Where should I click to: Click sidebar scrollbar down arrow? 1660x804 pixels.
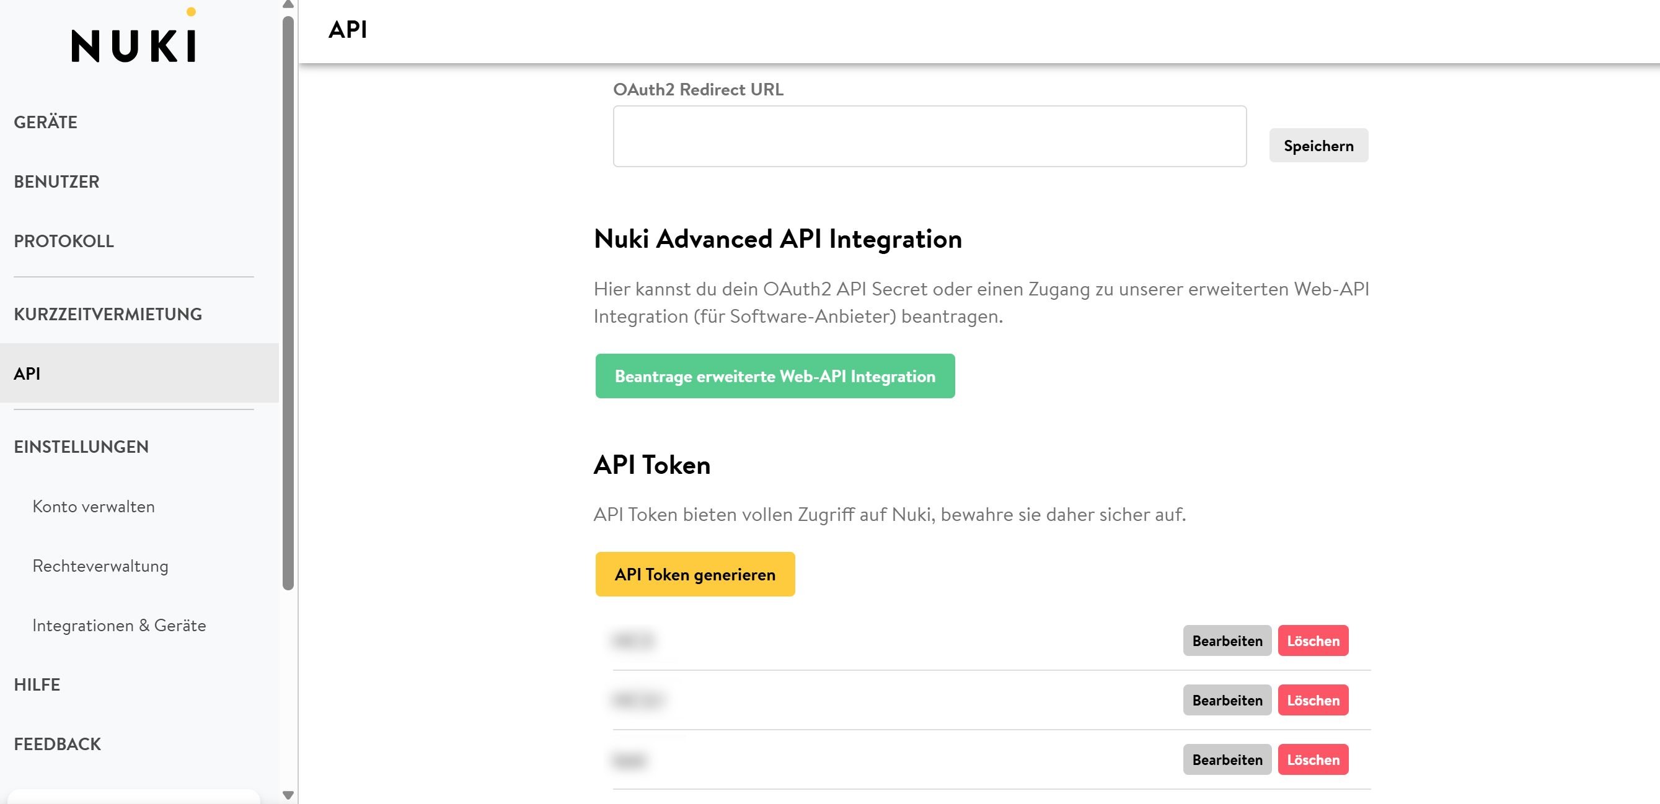click(288, 795)
